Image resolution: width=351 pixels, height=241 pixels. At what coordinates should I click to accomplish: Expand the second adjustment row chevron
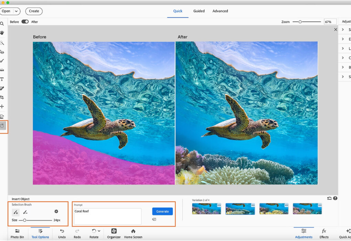[343, 39]
